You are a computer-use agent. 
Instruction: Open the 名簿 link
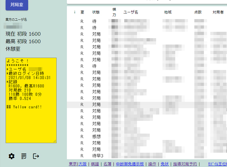point(107,164)
